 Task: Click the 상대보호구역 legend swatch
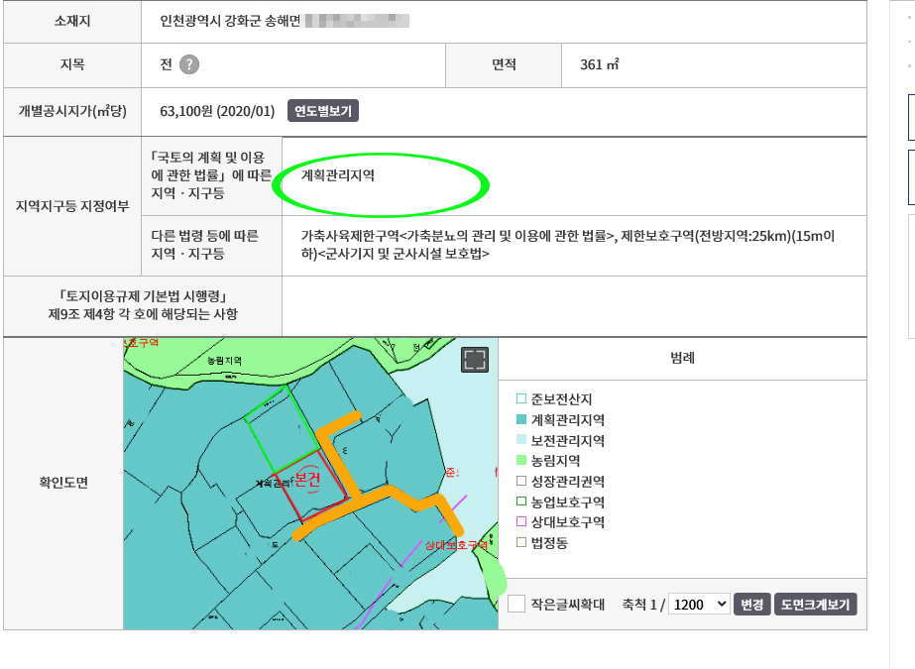(521, 522)
